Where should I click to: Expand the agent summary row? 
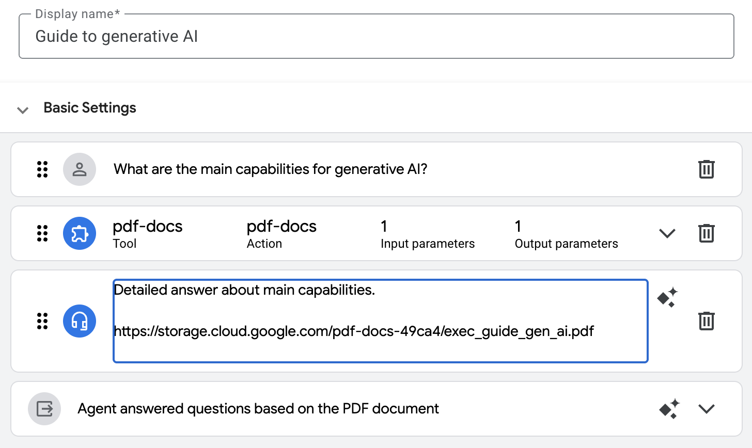coord(706,409)
